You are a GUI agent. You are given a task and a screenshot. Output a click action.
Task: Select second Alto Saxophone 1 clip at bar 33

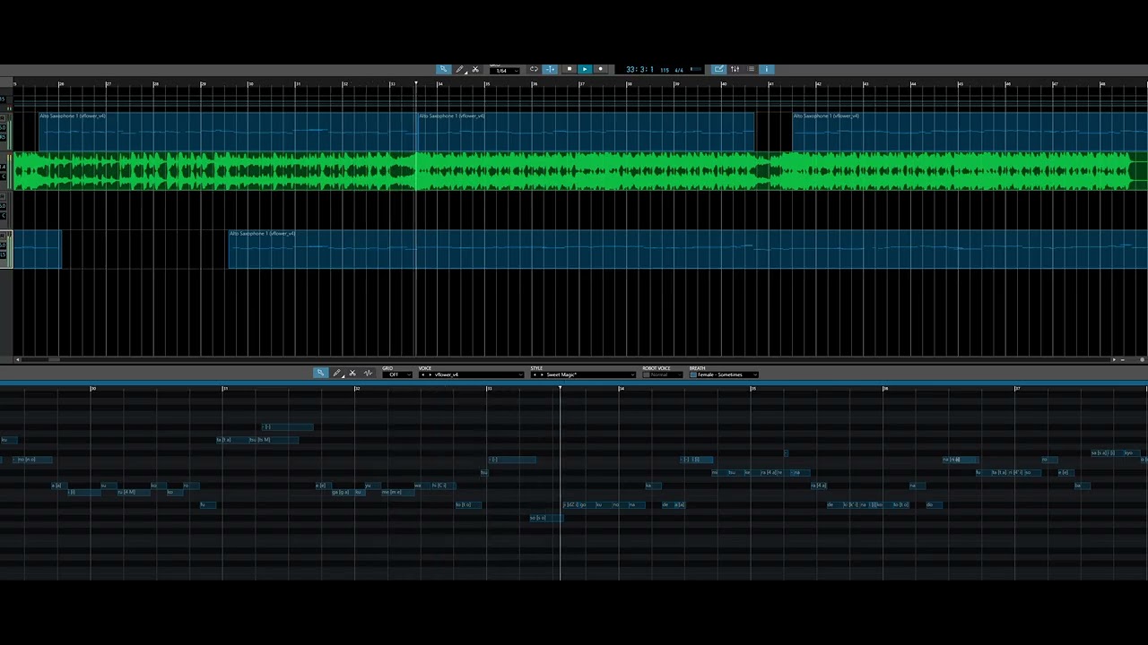[x=586, y=132]
